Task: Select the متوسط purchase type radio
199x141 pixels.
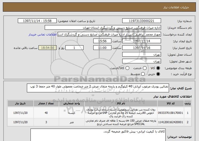Action: (x=143, y=74)
